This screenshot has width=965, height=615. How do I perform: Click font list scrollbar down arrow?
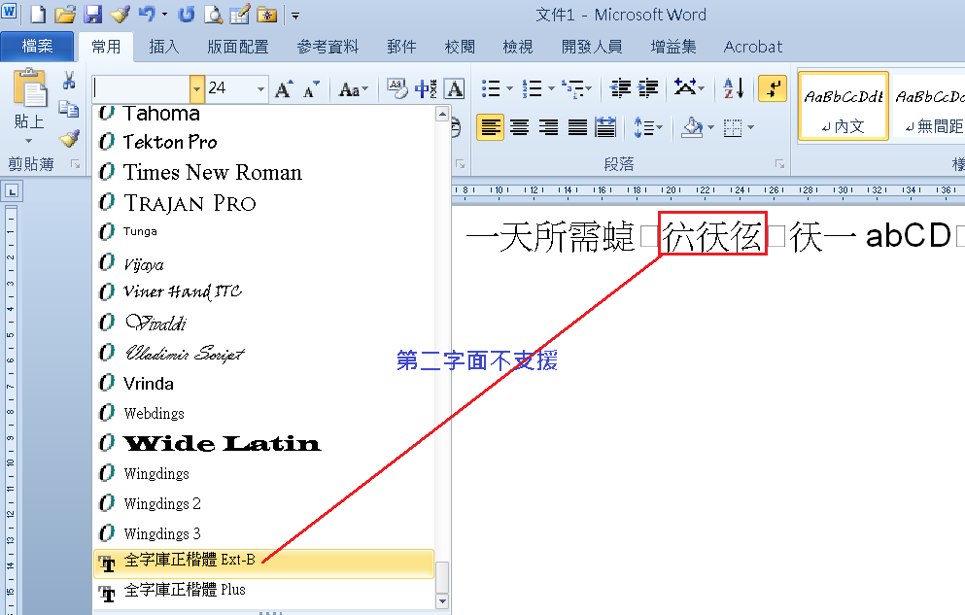pos(441,601)
